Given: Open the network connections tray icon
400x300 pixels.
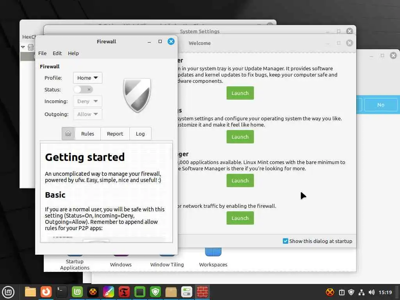Looking at the screenshot, I should pos(361,292).
